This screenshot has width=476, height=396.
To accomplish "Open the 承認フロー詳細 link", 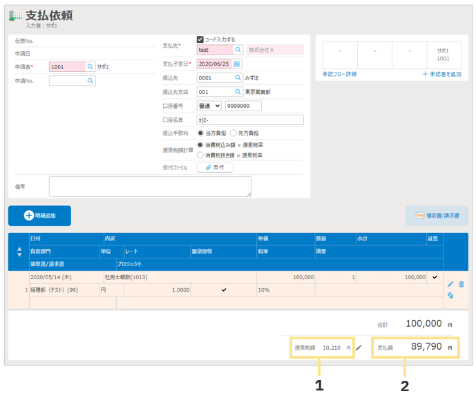I will pyautogui.click(x=339, y=74).
